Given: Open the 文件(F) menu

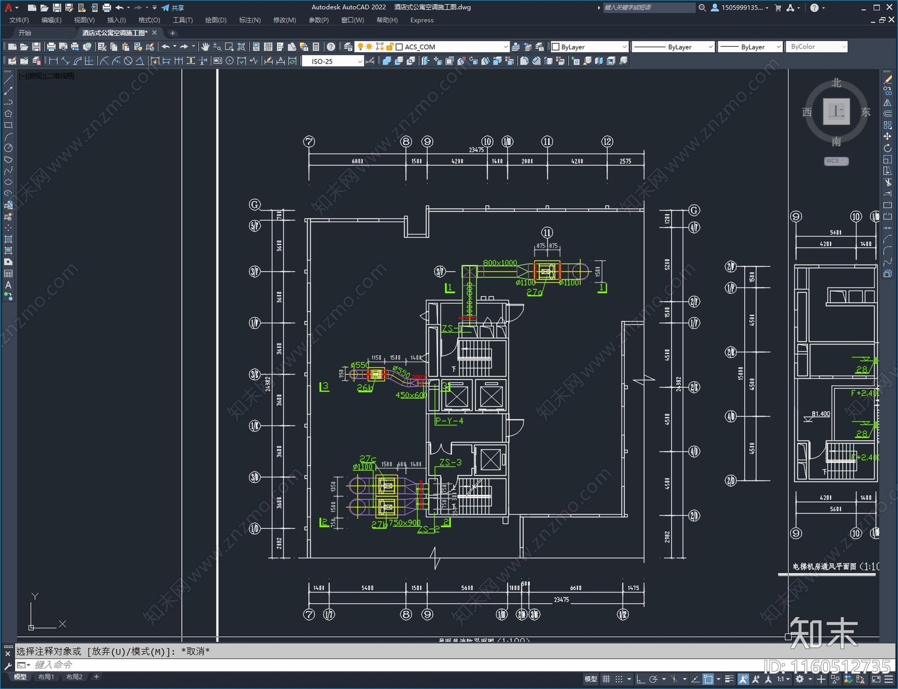Looking at the screenshot, I should (19, 20).
